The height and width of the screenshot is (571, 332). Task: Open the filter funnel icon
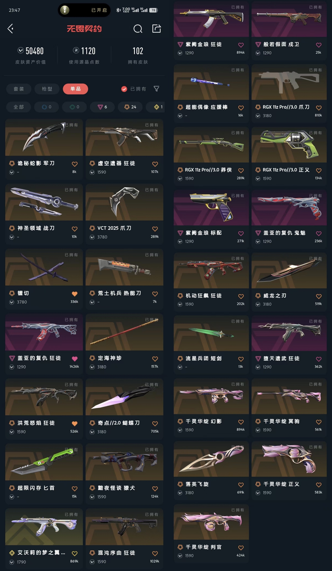[x=156, y=89]
